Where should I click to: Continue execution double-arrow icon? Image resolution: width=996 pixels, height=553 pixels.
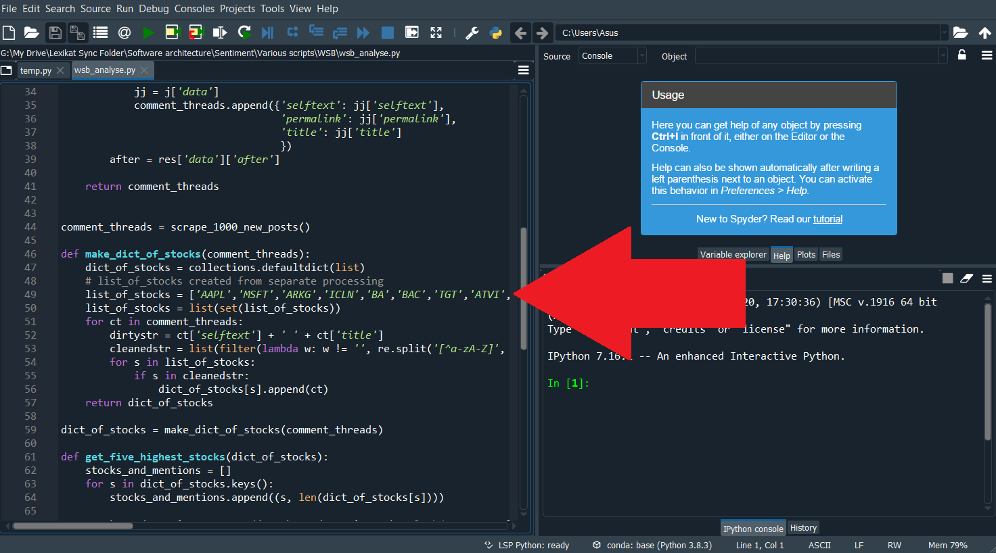click(363, 32)
